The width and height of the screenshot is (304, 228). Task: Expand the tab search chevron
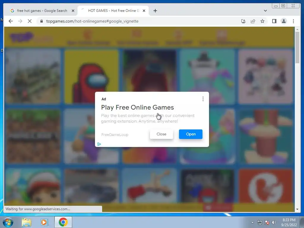pyautogui.click(x=265, y=11)
